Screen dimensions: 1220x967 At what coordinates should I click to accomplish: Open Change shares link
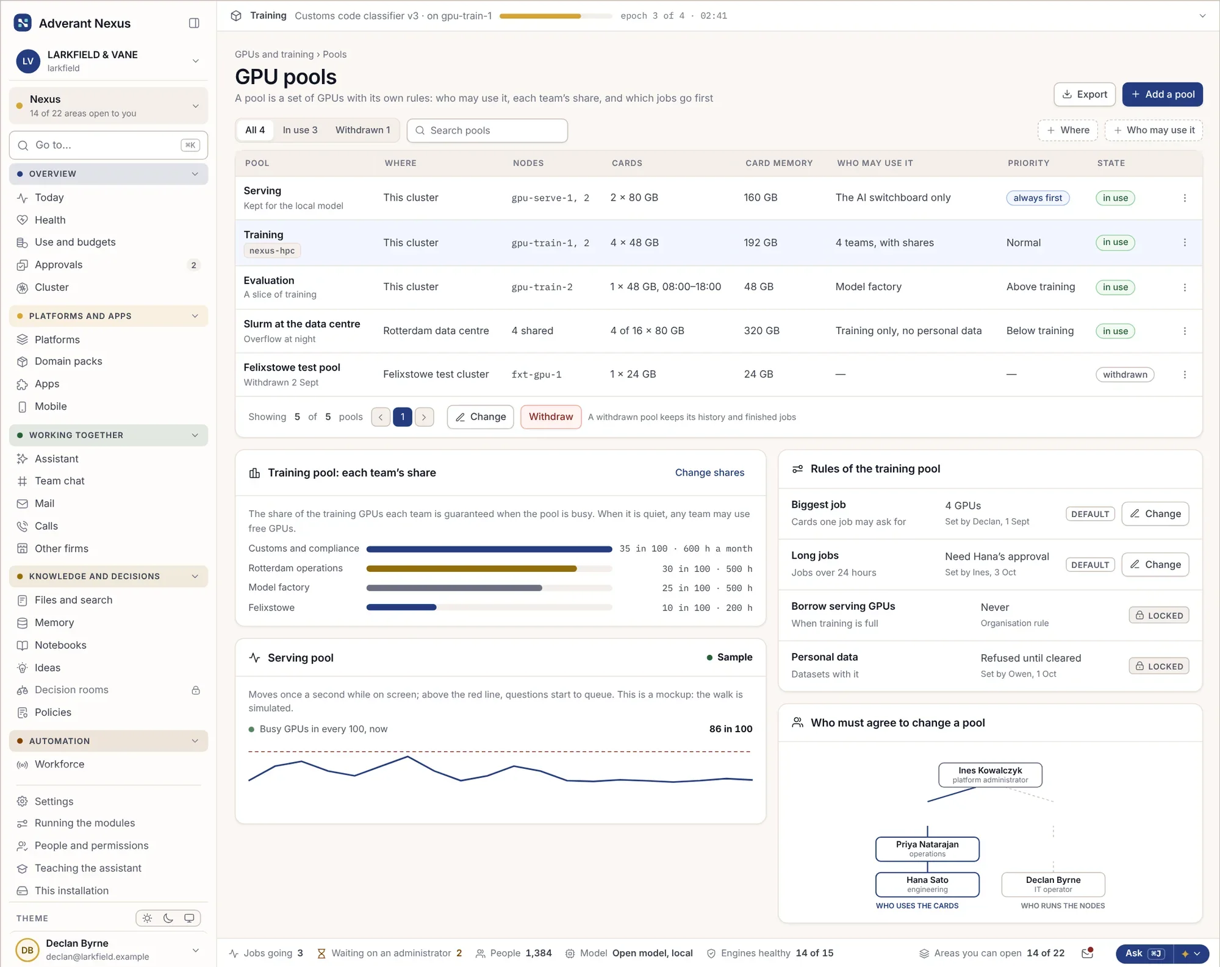(x=709, y=473)
